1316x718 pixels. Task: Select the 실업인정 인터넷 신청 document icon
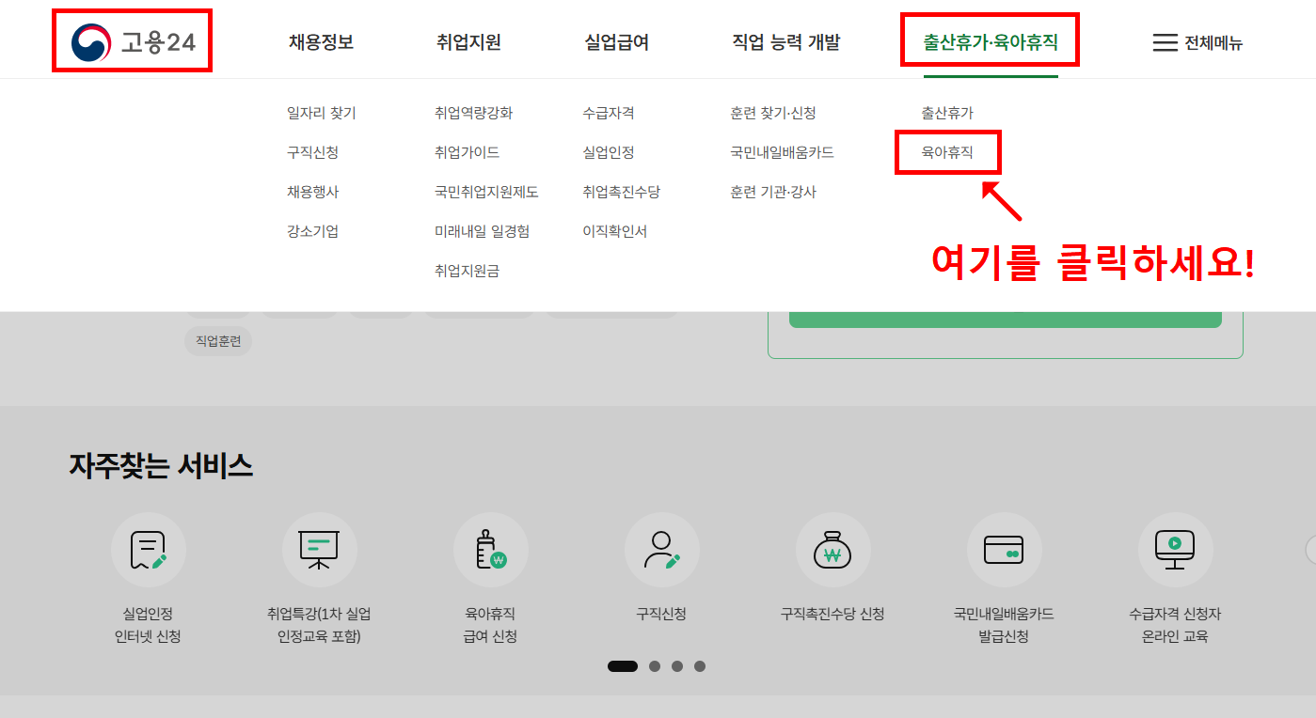[149, 550]
